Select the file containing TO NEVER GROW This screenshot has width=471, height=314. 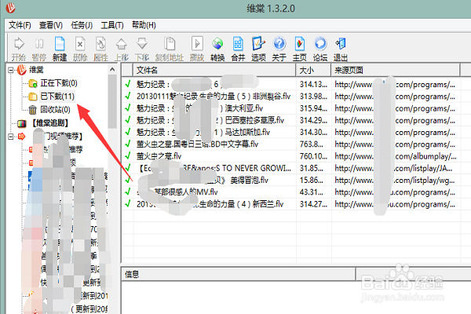pos(214,168)
